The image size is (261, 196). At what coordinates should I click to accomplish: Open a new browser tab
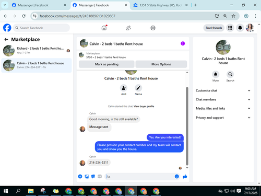196,5
